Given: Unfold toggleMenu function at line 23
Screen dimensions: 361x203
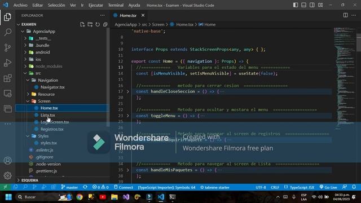Looking at the screenshot, I should click(x=128, y=116).
